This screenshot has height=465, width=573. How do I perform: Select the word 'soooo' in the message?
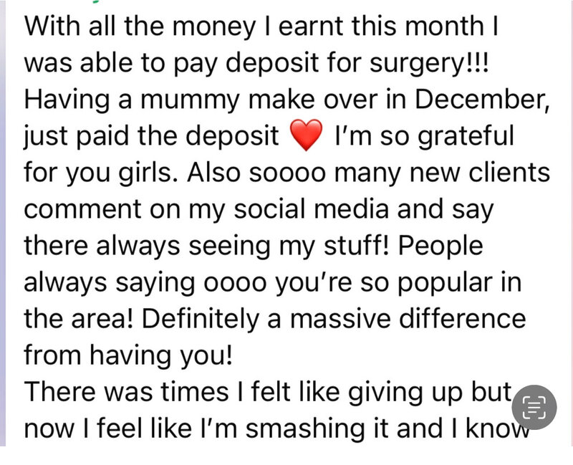click(x=287, y=173)
